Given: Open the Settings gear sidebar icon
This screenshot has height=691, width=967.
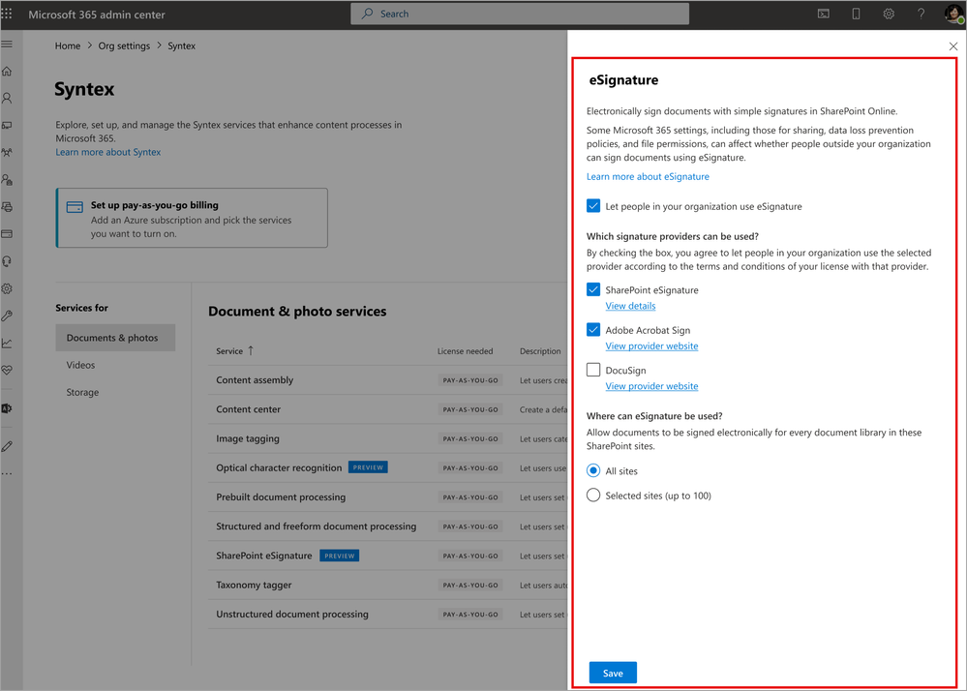Looking at the screenshot, I should click(7, 288).
